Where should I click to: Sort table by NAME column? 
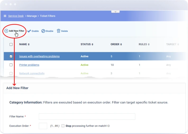[24, 44]
